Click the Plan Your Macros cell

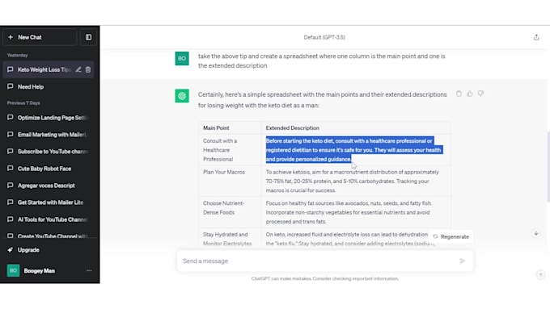click(230, 181)
